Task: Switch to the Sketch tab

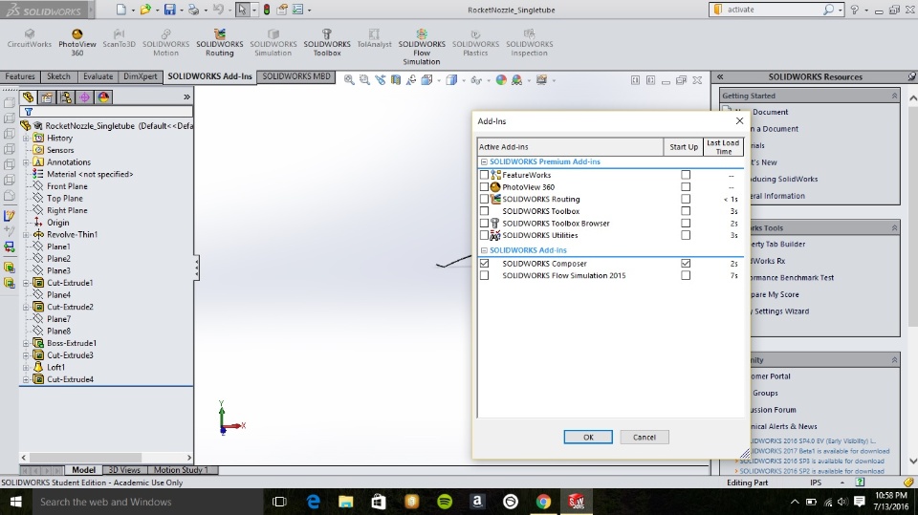Action: tap(58, 76)
